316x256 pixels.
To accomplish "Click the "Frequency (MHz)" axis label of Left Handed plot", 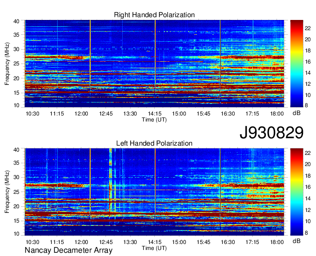I will 7,192.
